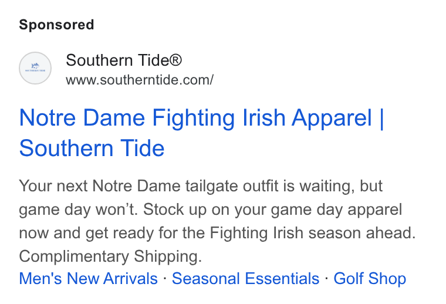The image size is (446, 304).
Task: Click the ad description starting 'Your next Notre Dame'
Action: coord(217,221)
